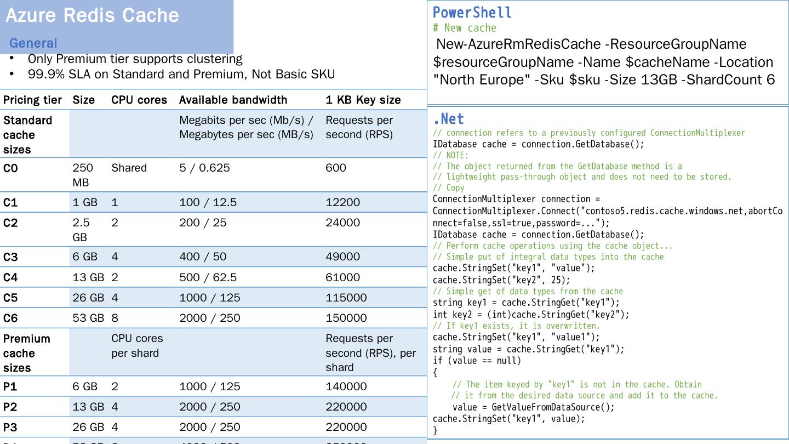Image resolution: width=789 pixels, height=444 pixels.
Task: Click the Standard cache sizes row heading
Action: tap(27, 134)
